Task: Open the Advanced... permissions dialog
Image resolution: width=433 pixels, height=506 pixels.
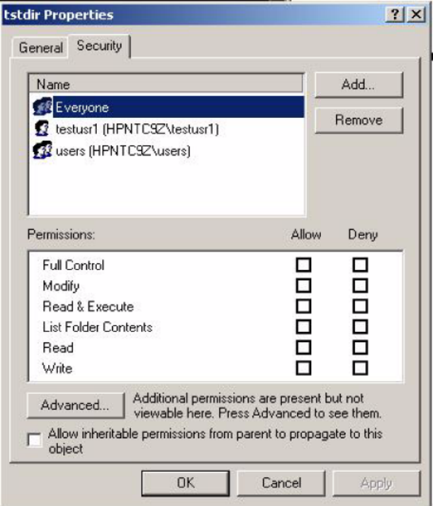Action: tap(75, 405)
